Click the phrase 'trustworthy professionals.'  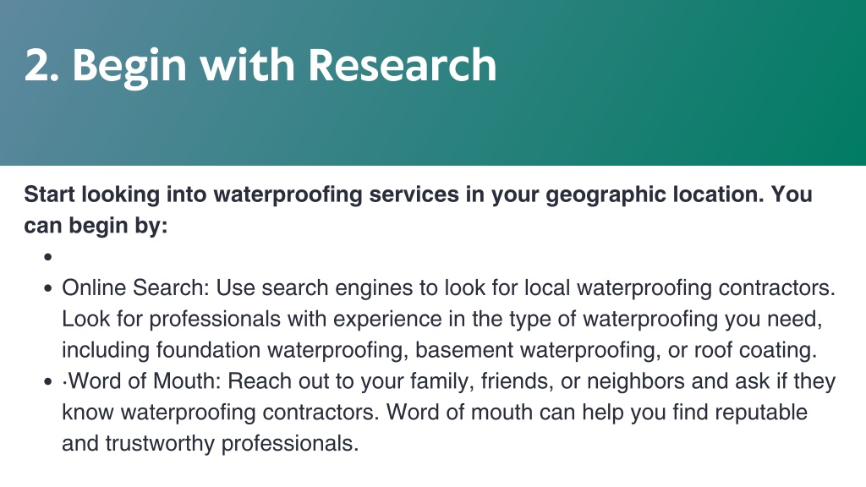click(232, 443)
